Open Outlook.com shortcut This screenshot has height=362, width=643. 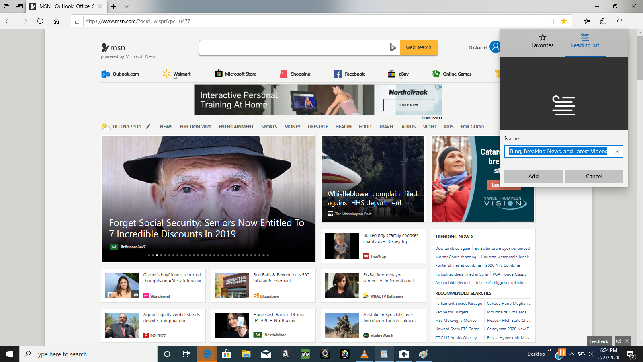tap(121, 74)
